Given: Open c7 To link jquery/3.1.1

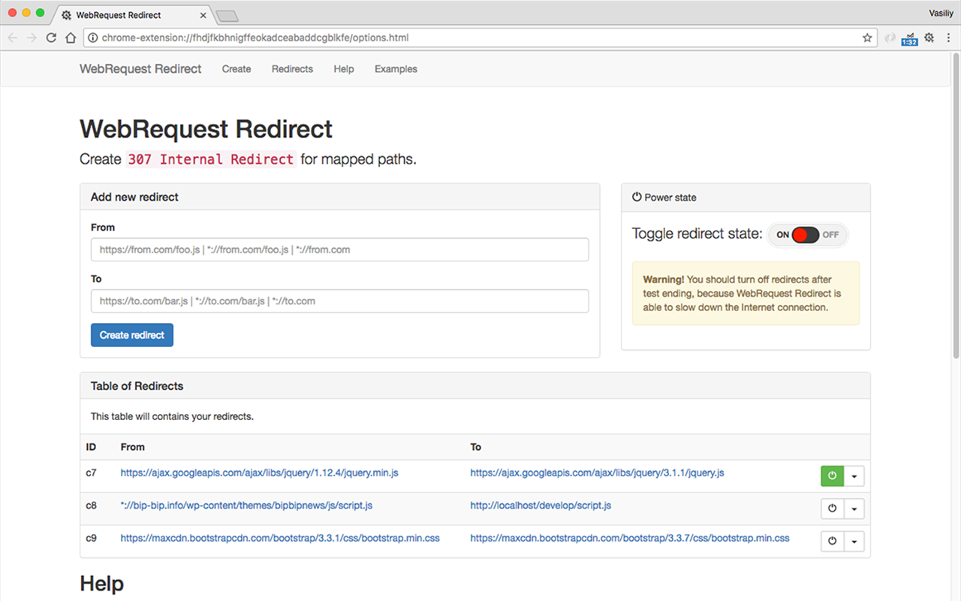Looking at the screenshot, I should coord(597,473).
